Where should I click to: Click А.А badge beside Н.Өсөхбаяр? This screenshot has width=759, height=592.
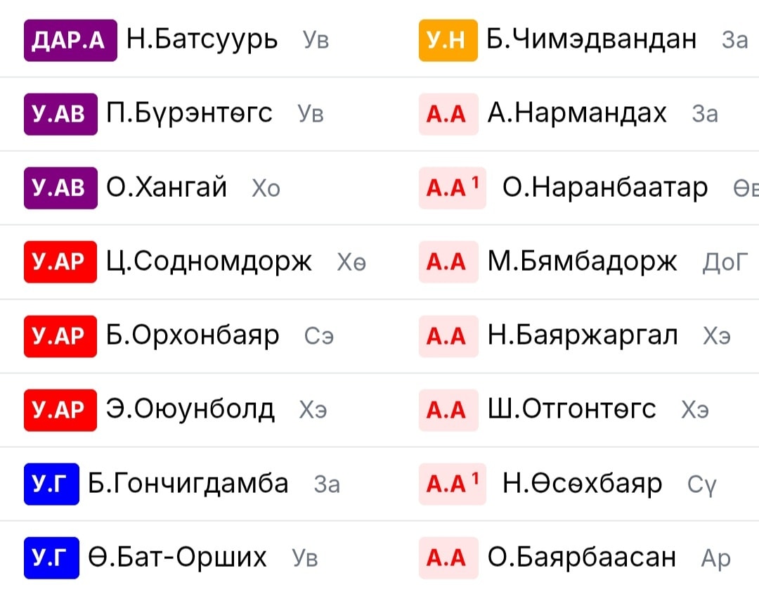pos(453,484)
